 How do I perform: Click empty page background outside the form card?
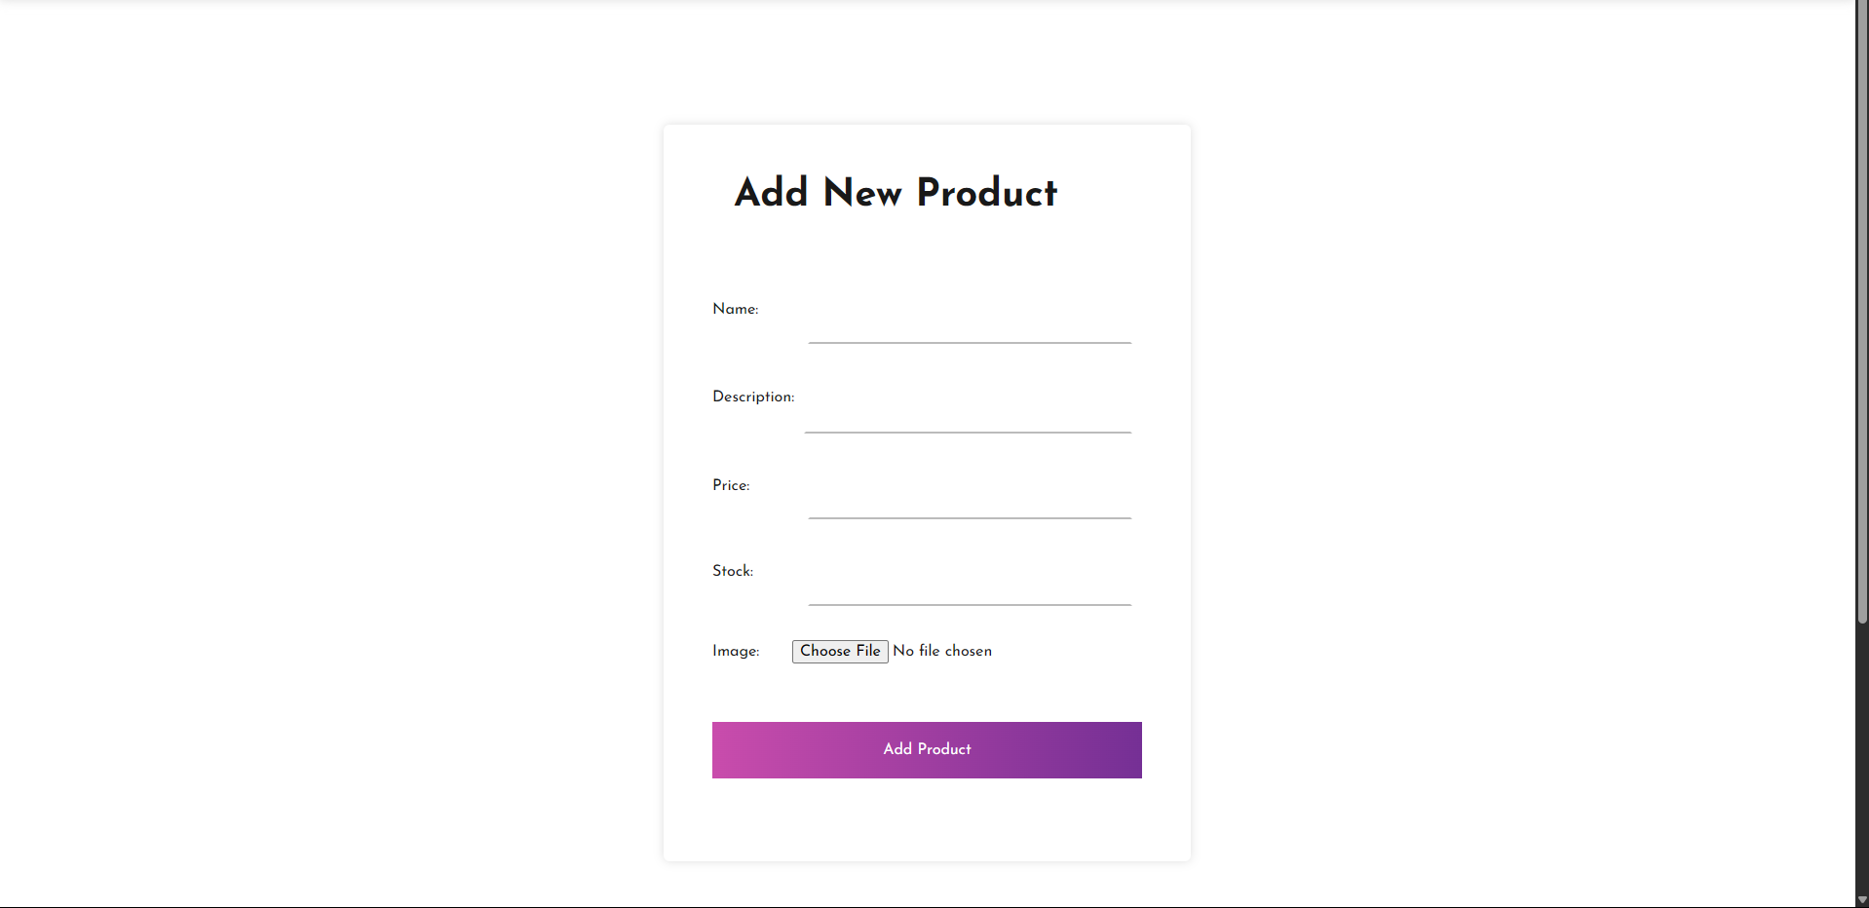[331, 487]
